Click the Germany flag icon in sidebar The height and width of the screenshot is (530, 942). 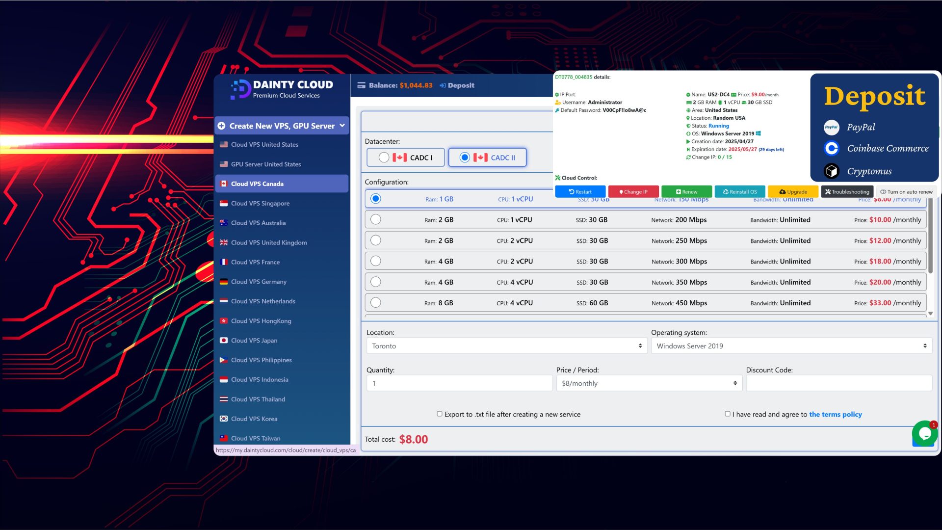pyautogui.click(x=224, y=282)
